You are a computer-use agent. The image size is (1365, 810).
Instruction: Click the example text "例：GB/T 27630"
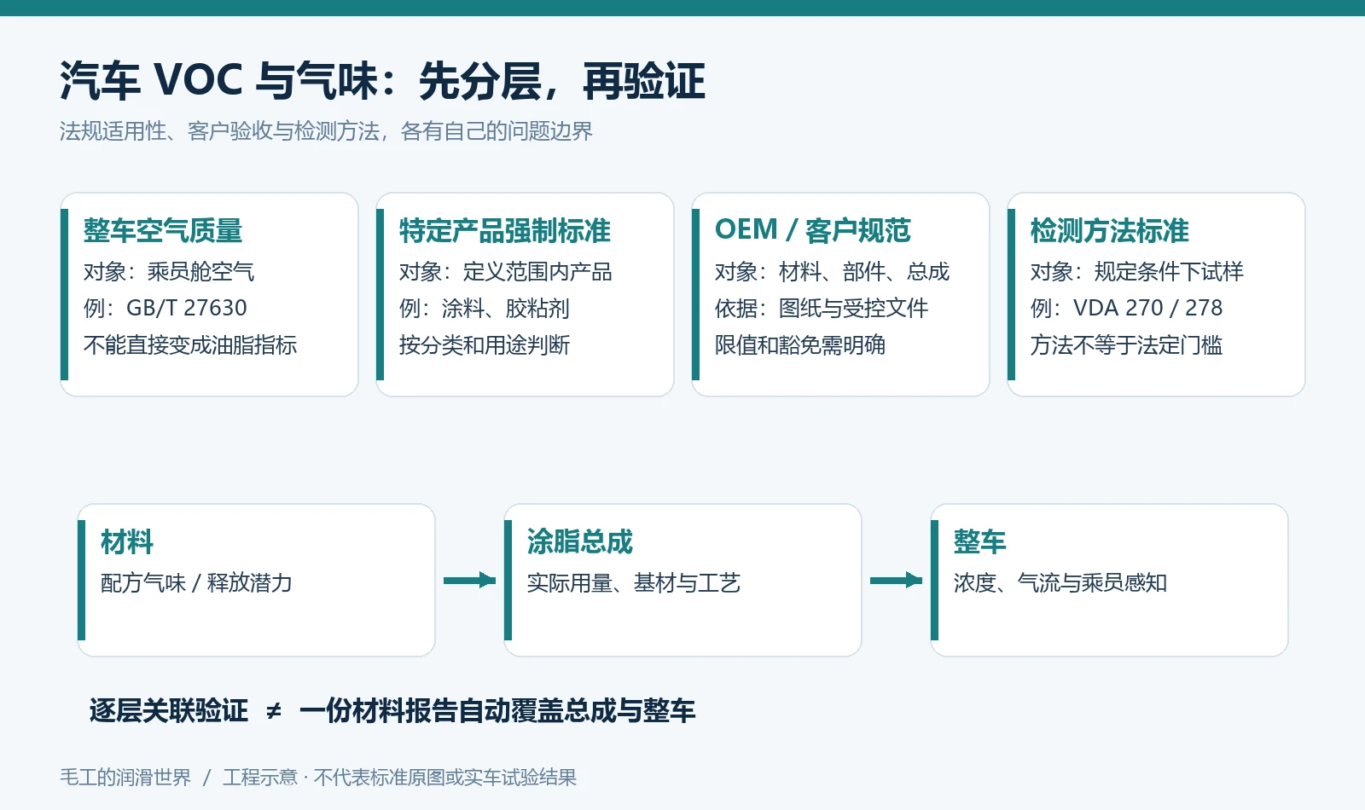(x=166, y=308)
